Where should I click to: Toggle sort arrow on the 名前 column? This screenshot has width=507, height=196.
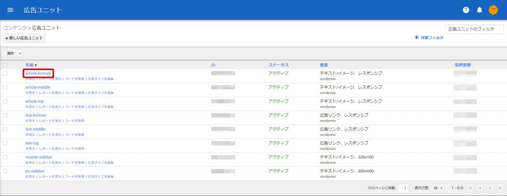click(36, 65)
